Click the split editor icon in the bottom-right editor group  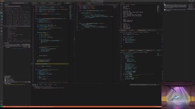pos(160,51)
